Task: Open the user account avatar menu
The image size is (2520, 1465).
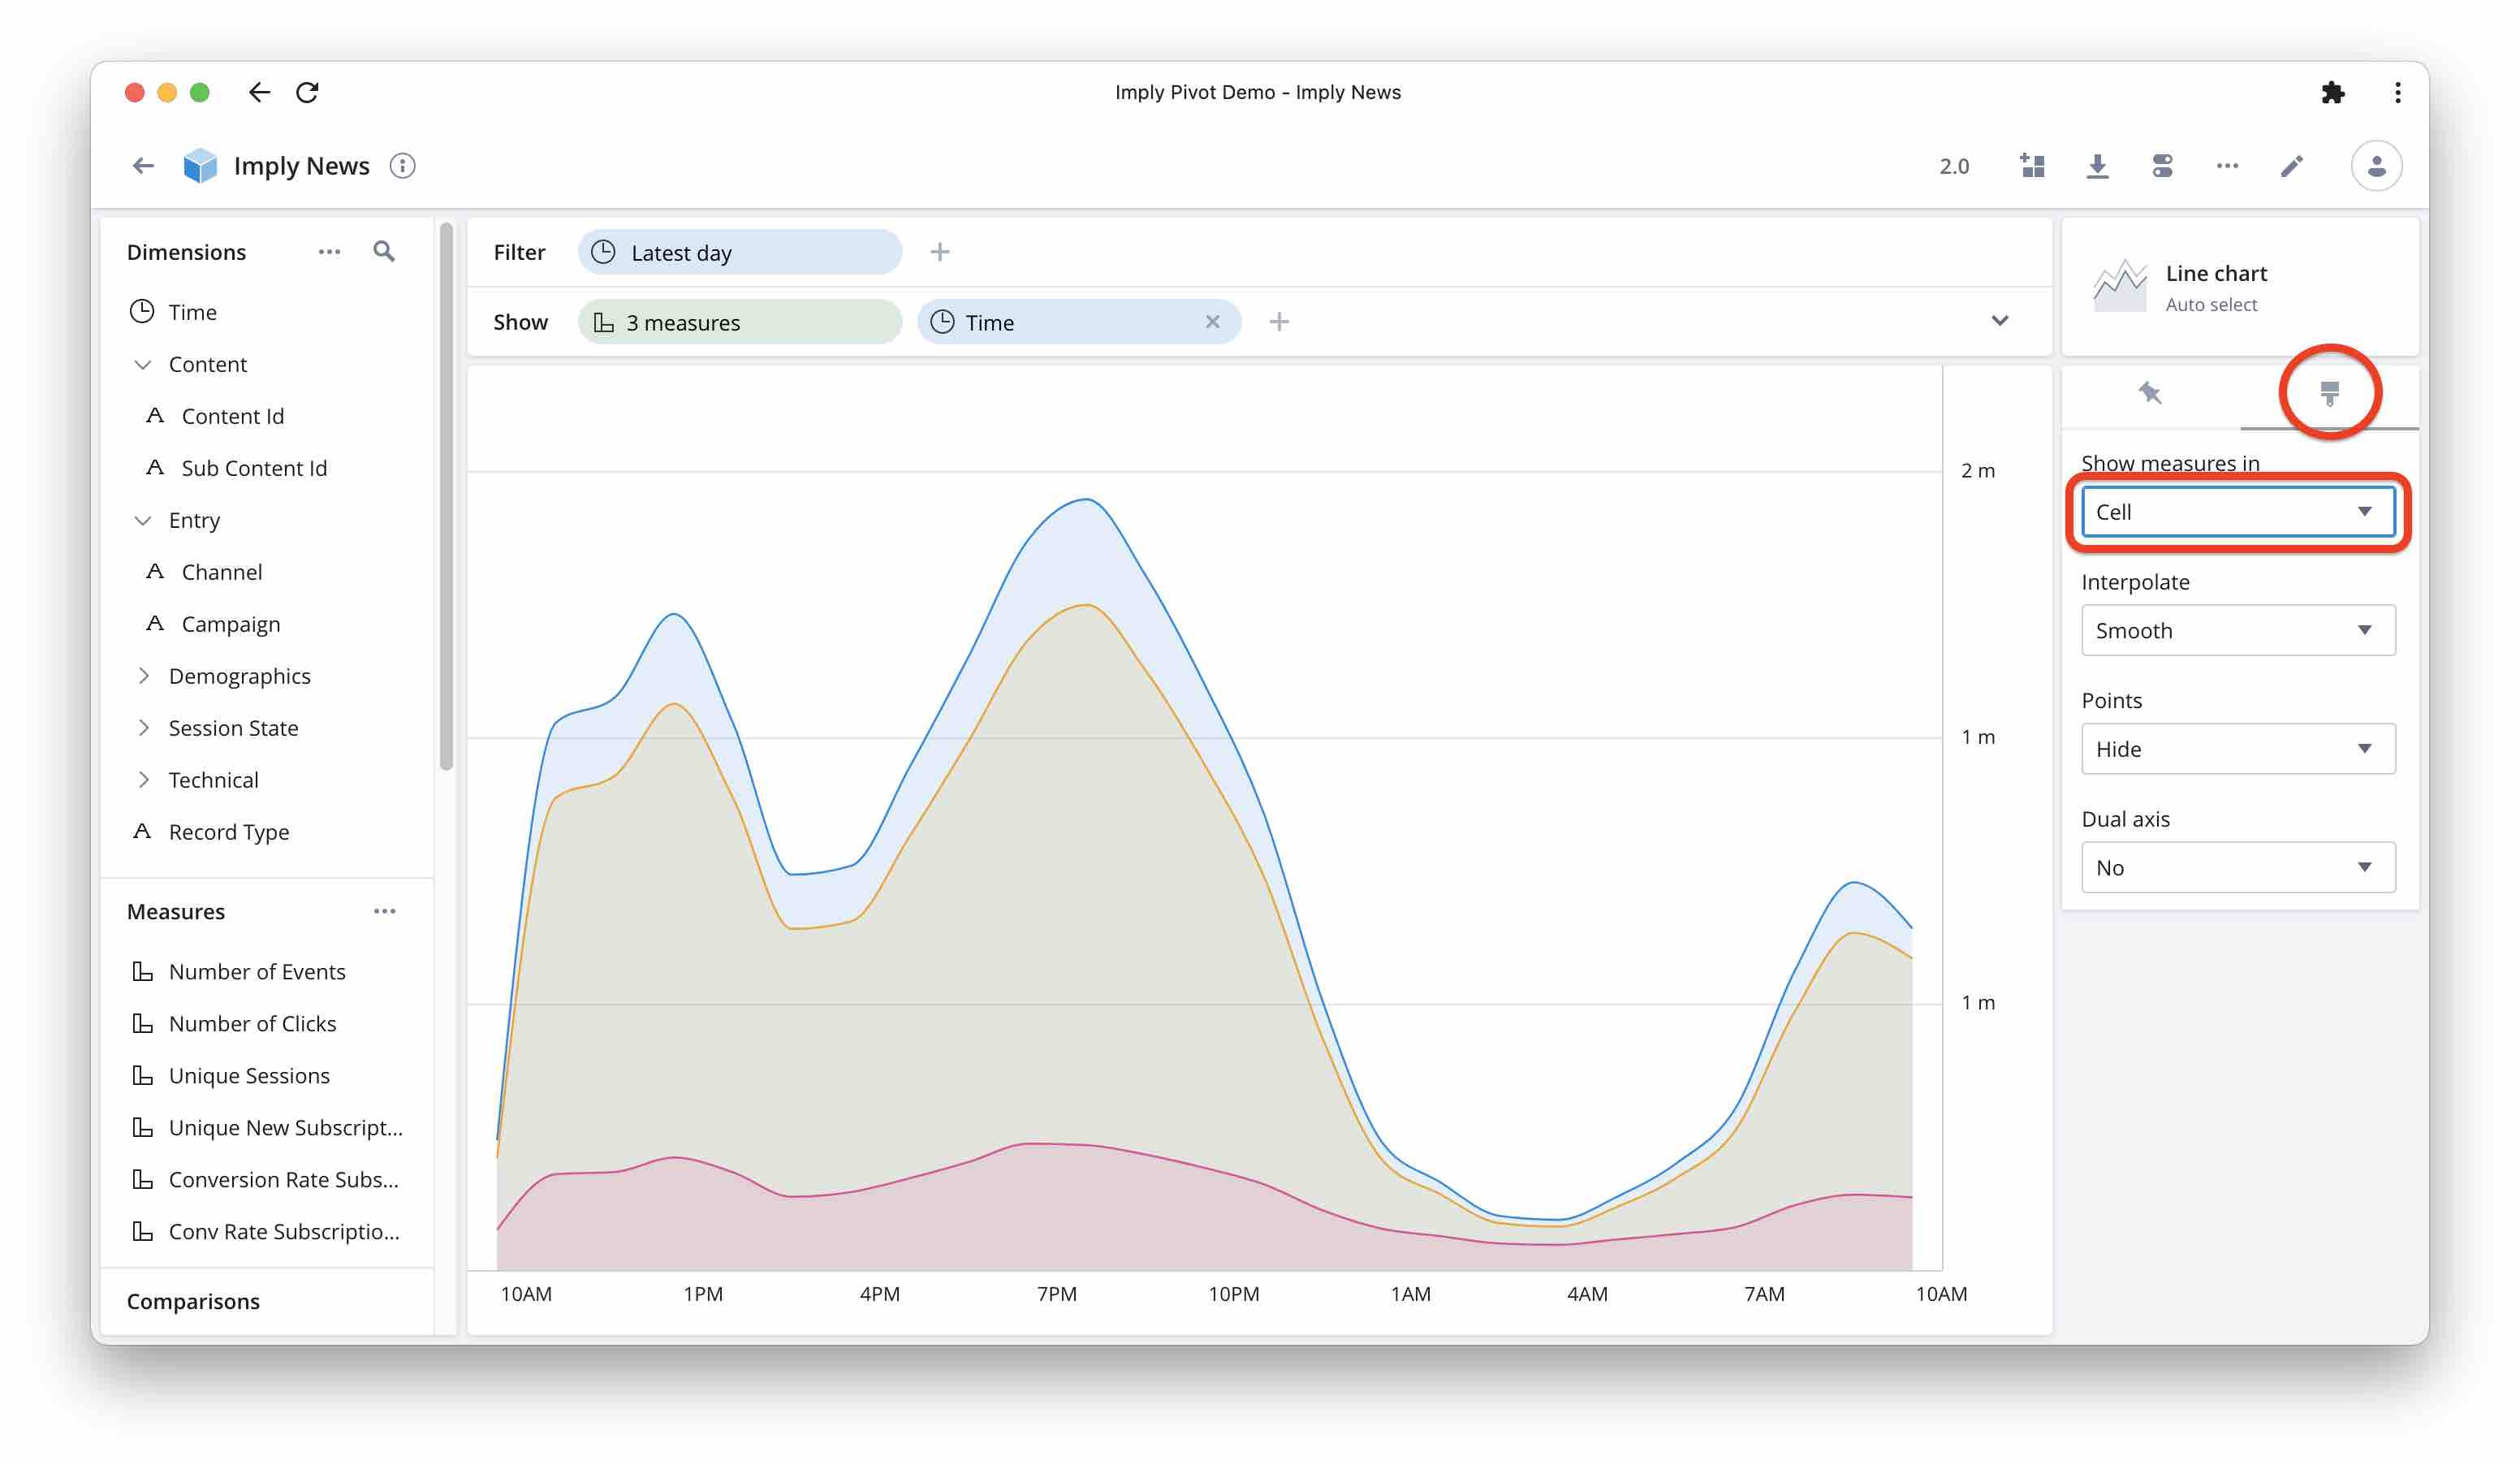Action: 2376,166
